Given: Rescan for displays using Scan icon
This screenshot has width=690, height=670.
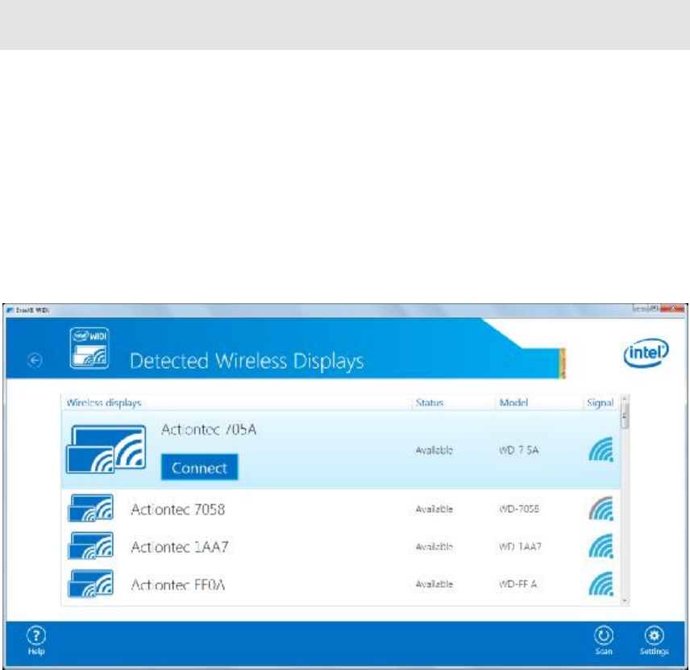Looking at the screenshot, I should click(x=604, y=640).
